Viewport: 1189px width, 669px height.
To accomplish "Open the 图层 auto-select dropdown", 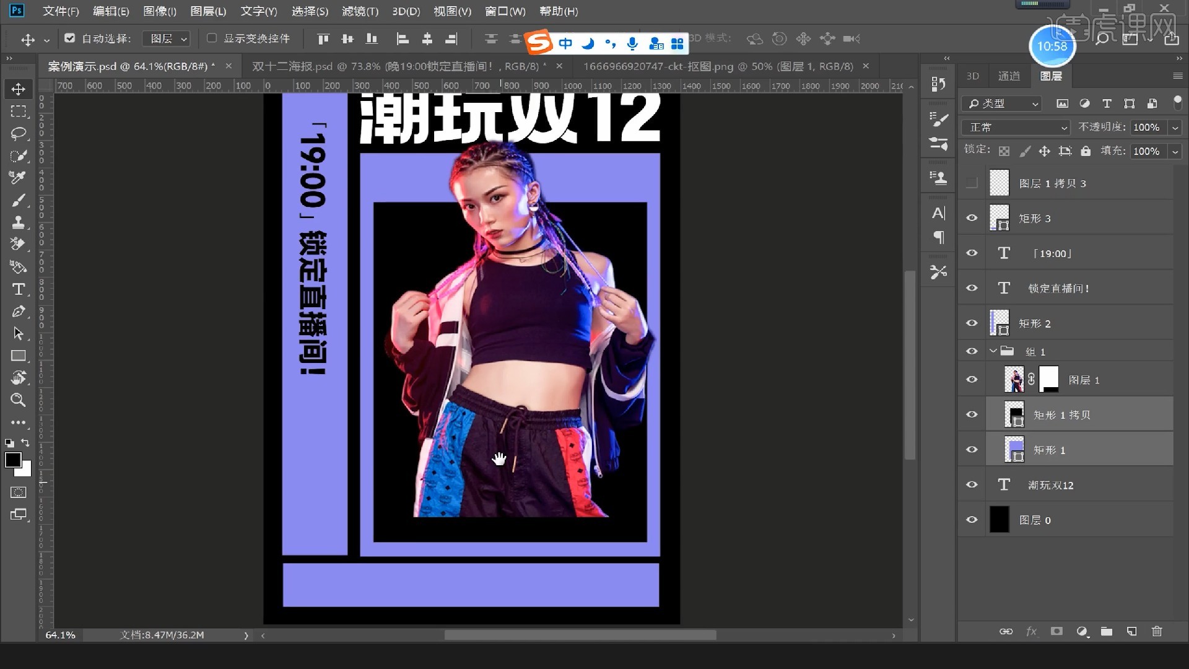I will 167,38.
